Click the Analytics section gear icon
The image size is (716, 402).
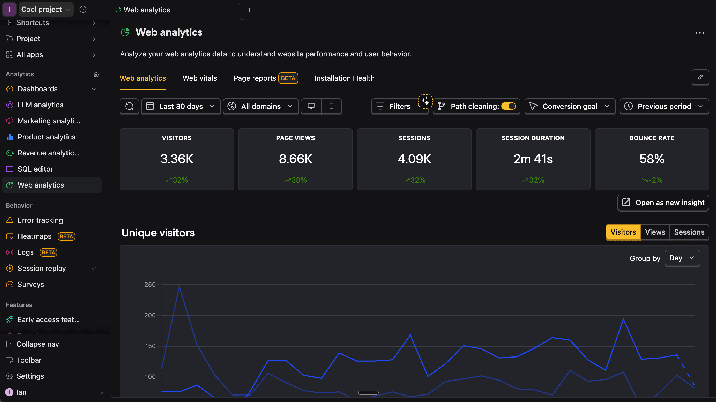coord(96,75)
